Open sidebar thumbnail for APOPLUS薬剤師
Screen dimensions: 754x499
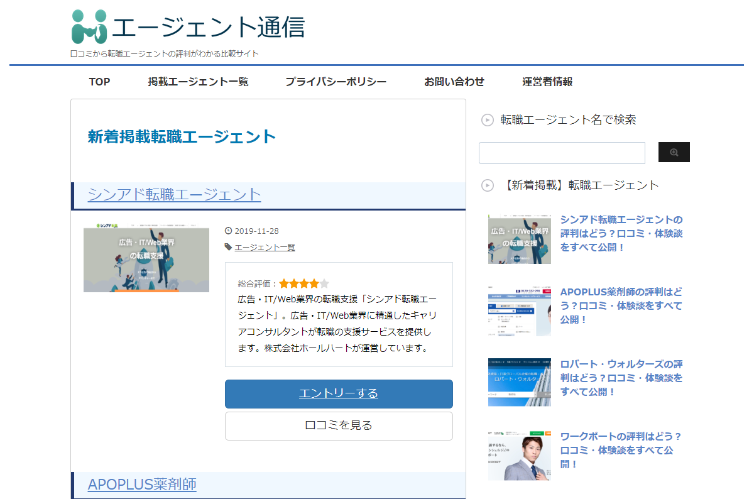pyautogui.click(x=520, y=310)
